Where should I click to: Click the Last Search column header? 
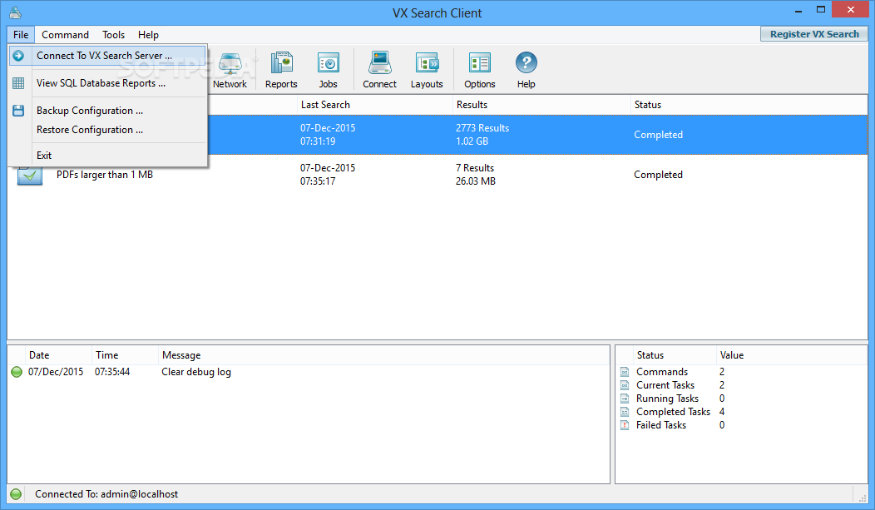click(374, 105)
